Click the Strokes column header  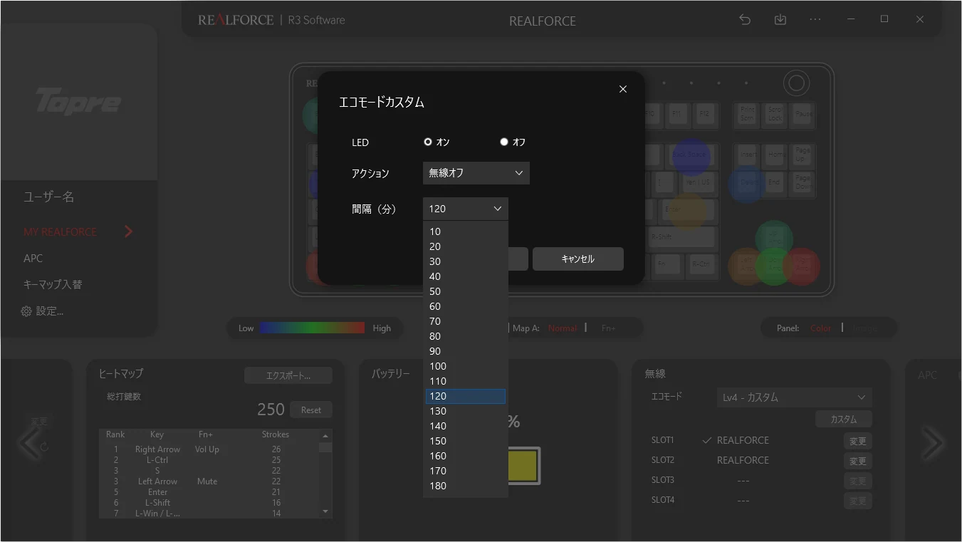click(276, 434)
